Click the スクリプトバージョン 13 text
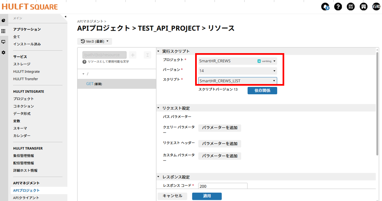The image size is (382, 201). [218, 89]
